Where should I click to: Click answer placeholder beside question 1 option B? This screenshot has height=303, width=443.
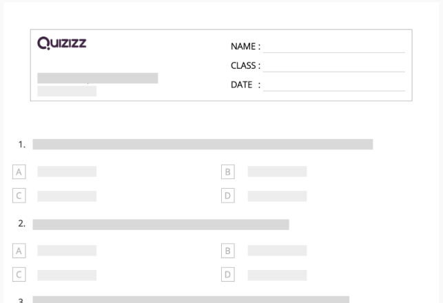point(277,171)
